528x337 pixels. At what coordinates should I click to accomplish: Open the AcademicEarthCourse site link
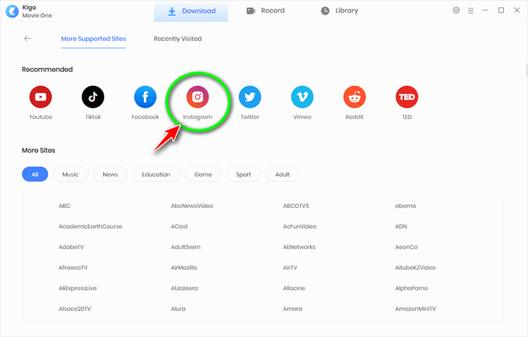(x=90, y=227)
